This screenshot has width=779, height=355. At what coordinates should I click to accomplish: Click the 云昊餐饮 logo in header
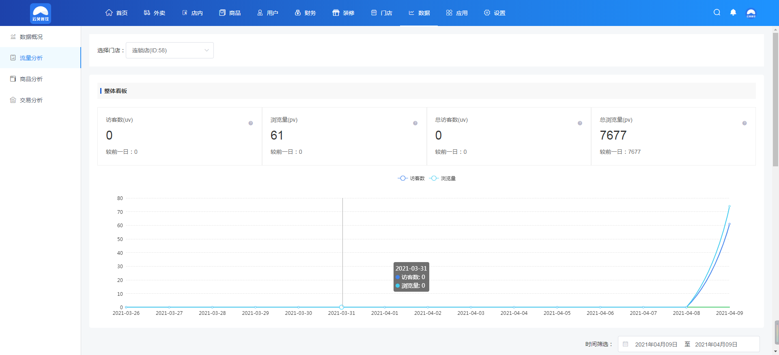point(41,13)
